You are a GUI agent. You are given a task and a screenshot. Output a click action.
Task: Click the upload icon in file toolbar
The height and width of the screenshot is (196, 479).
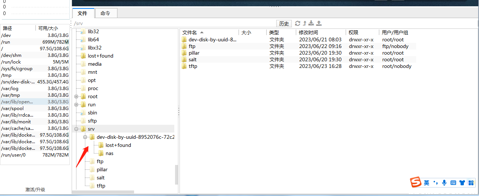[319, 23]
